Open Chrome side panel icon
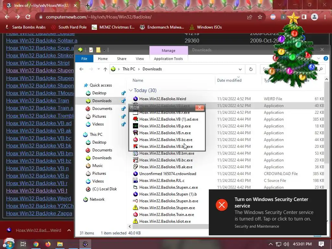This screenshot has width=332, height=249. (304, 17)
